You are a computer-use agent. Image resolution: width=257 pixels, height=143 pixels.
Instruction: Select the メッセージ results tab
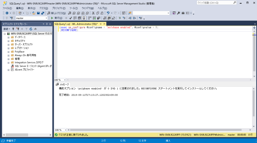[62, 84]
